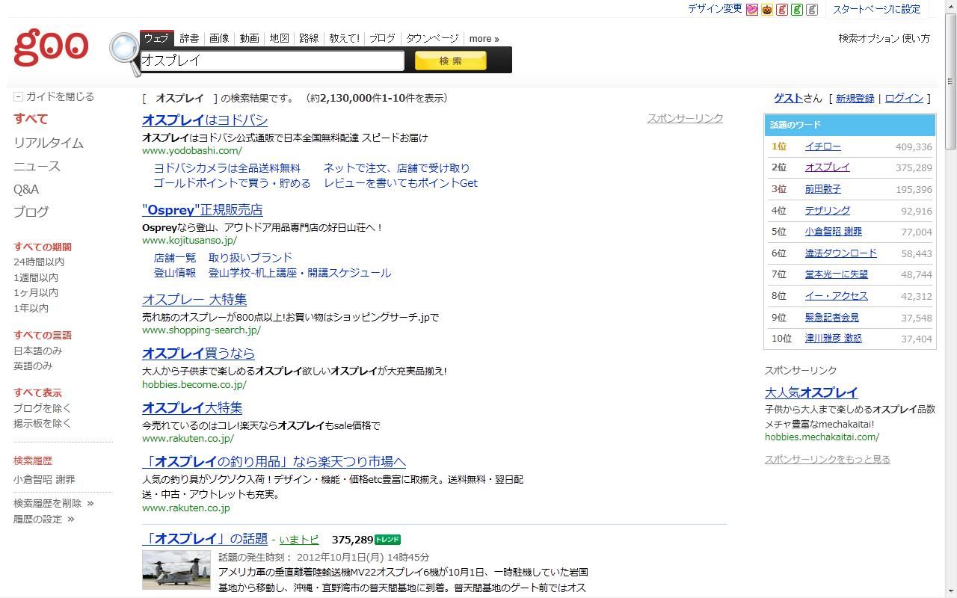Open the Osprey aircraft thumbnail

pos(176,570)
